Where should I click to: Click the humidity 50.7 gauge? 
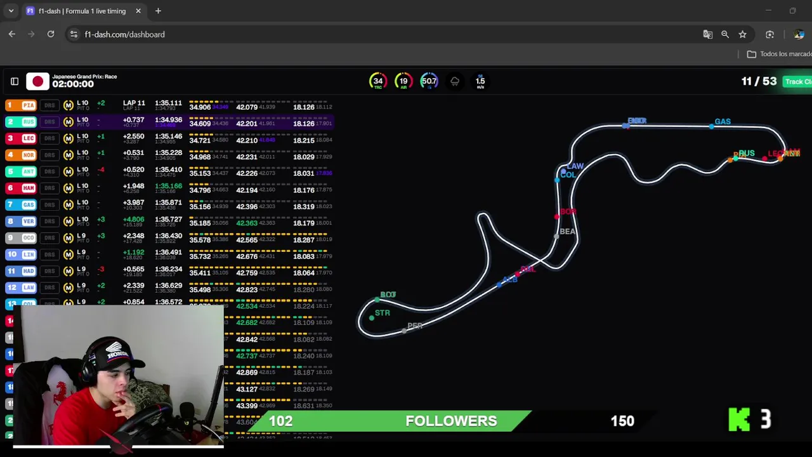pyautogui.click(x=429, y=81)
